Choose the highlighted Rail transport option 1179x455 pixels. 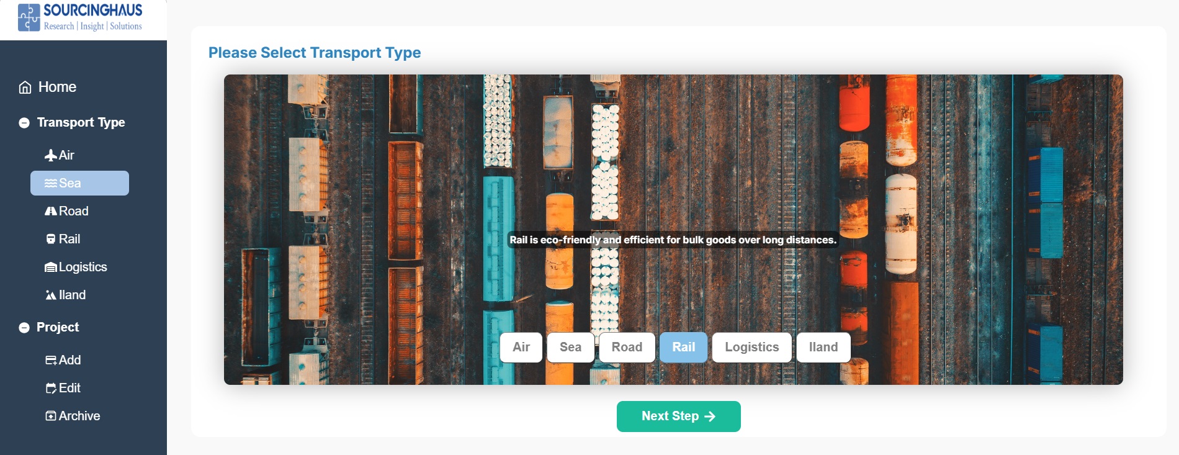(683, 348)
